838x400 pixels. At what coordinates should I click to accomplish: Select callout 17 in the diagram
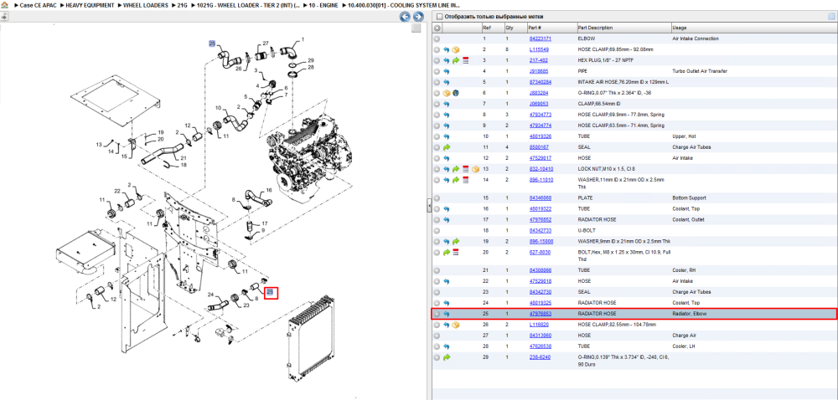tap(265, 223)
